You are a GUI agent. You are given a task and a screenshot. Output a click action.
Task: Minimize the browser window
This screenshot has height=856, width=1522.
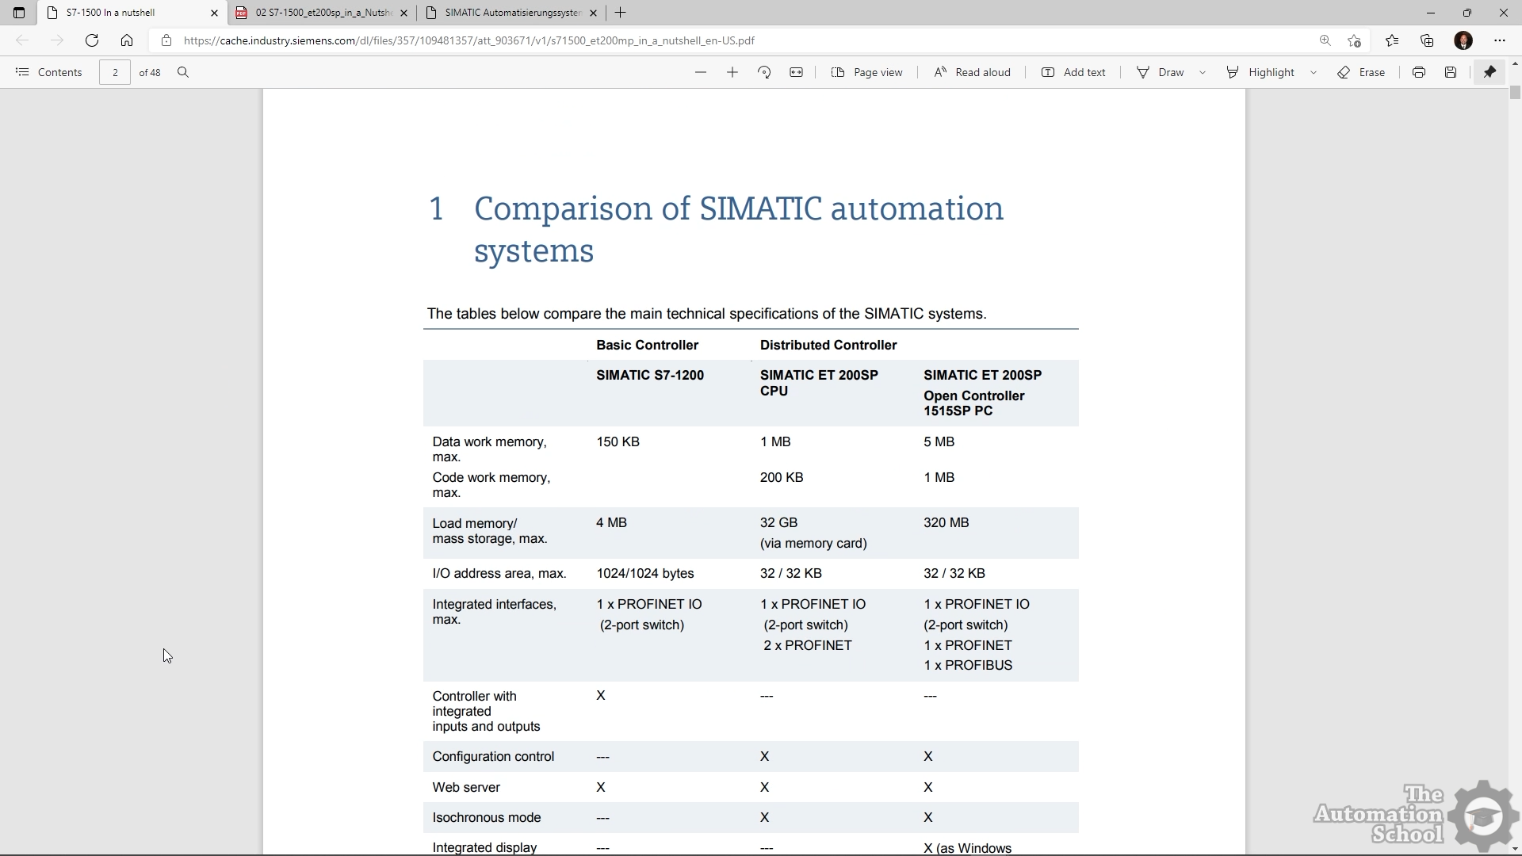click(1430, 13)
